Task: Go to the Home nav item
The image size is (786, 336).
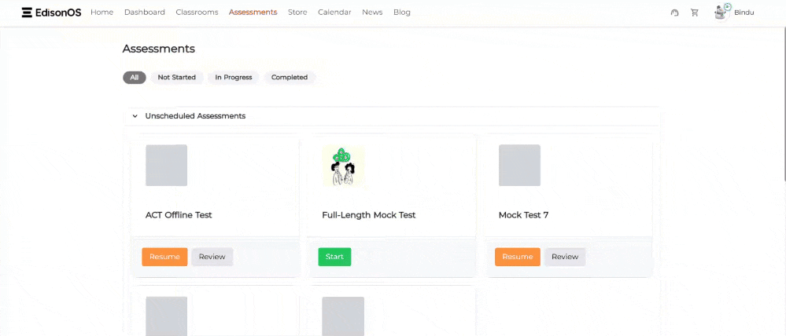Action: point(101,13)
